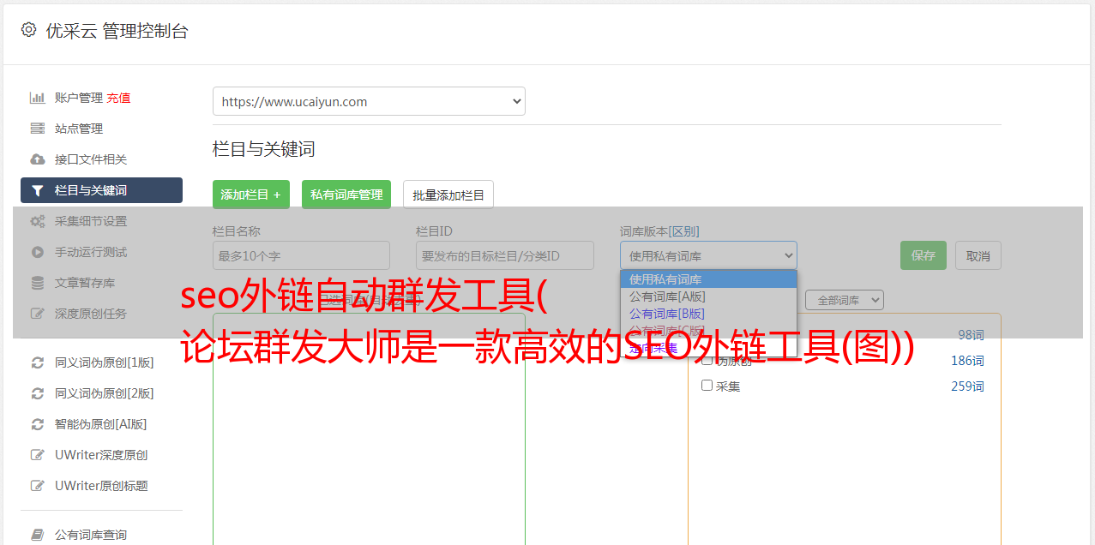Click the refresh icon for 同义词伪原创[1版]

[38, 362]
